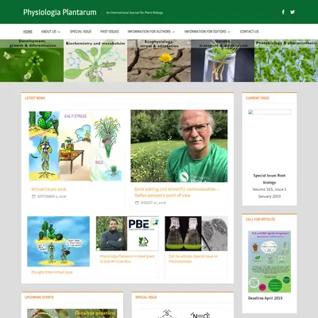The image size is (318, 318).
Task: Click the broken current issue cover image
Action: pyautogui.click(x=270, y=112)
